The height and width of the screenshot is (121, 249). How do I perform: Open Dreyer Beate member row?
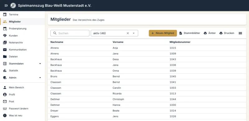pos(147,111)
